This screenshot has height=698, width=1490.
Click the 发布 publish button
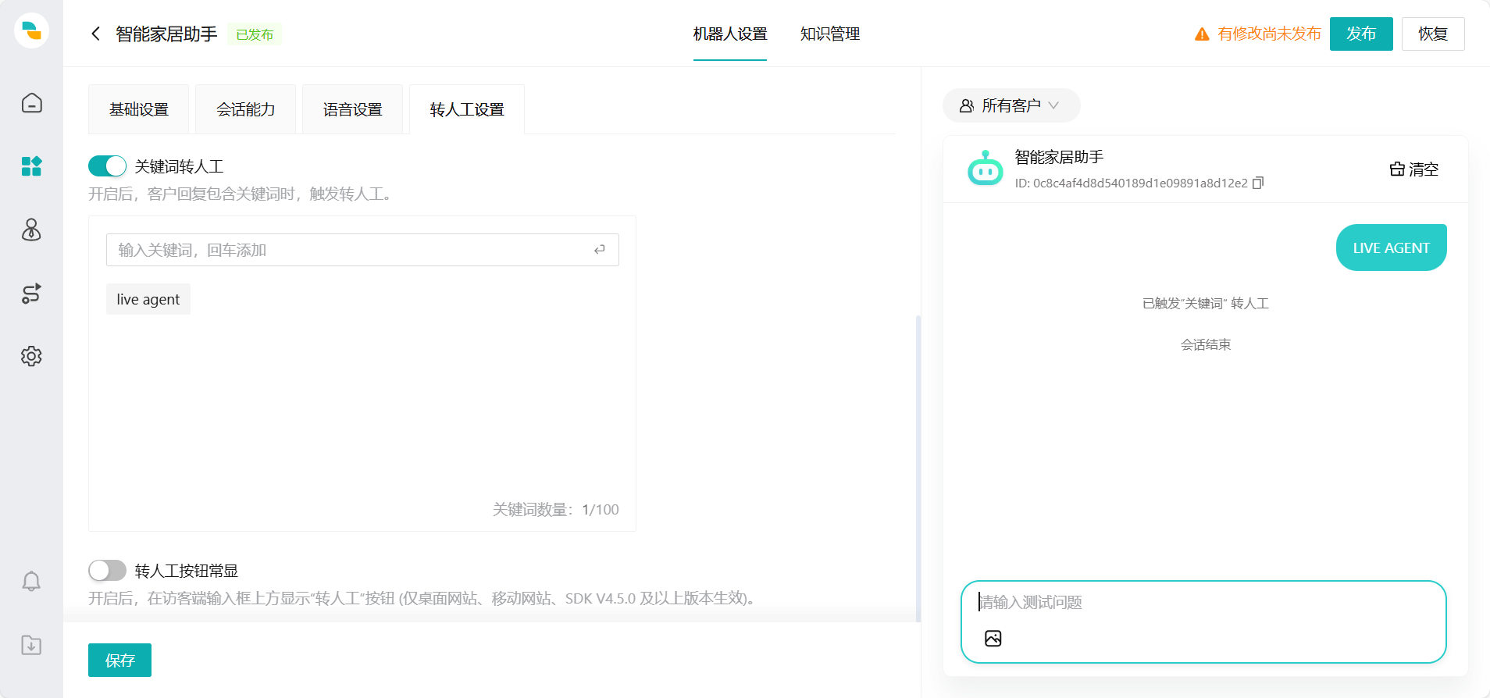[x=1361, y=34]
